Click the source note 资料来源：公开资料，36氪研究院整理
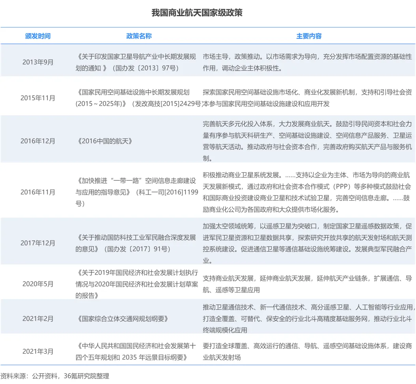Screen dimensions: 416x384 pos(55,376)
